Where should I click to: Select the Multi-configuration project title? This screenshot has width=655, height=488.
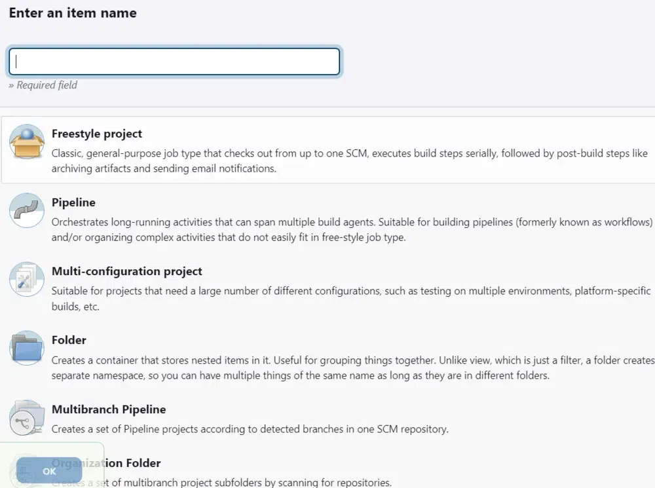tap(127, 271)
